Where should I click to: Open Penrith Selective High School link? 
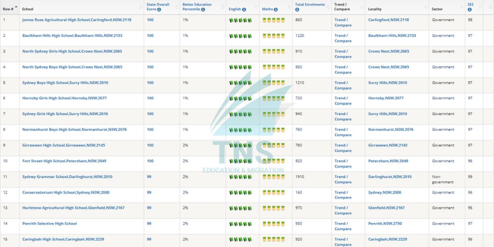click(50, 223)
